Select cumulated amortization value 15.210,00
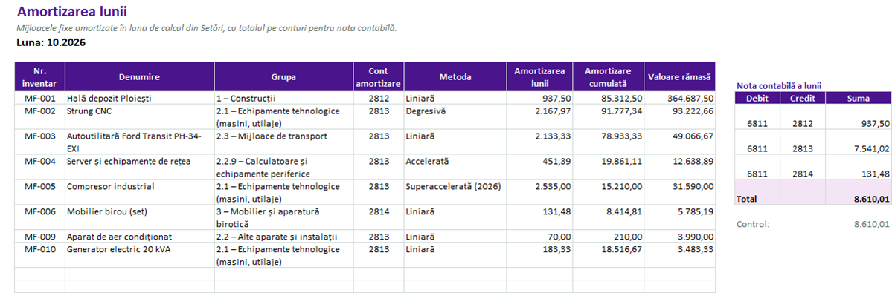This screenshot has width=892, height=293. [x=608, y=192]
